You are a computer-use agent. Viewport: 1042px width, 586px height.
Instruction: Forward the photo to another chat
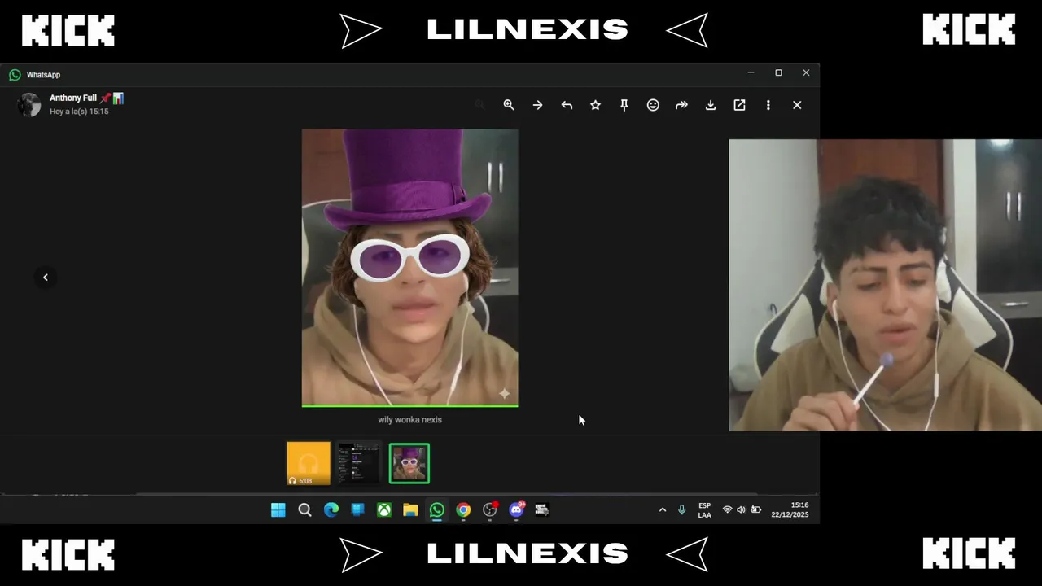click(681, 105)
